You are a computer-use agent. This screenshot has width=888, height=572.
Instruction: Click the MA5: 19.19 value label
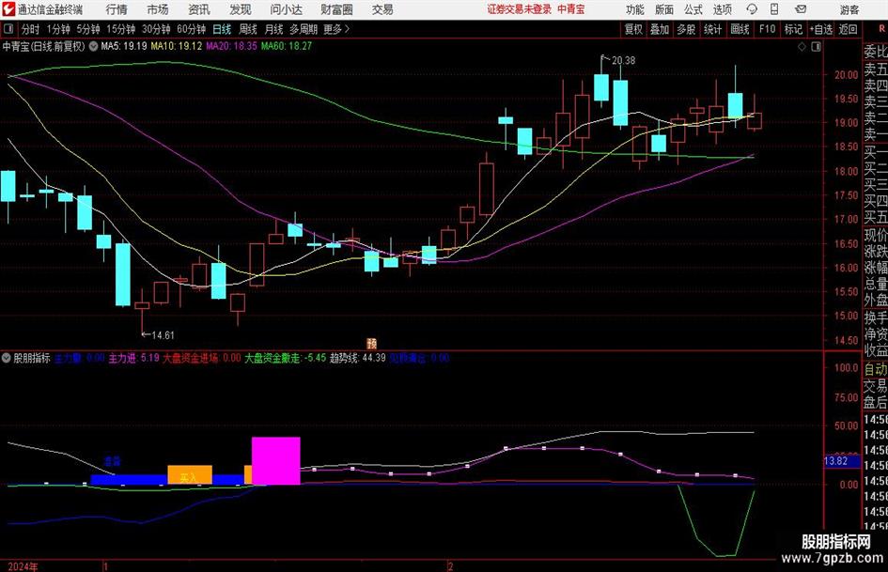pos(124,46)
